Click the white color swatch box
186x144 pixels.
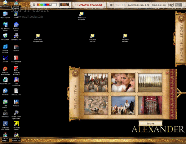tap(54, 5)
